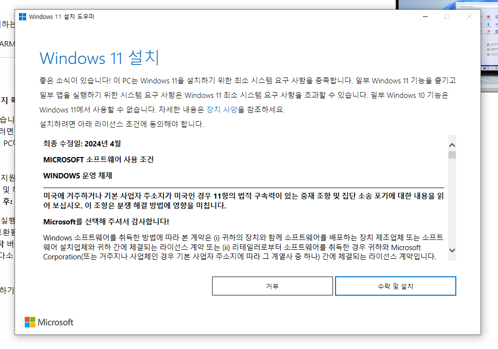Open the 장치 사양 link

222,110
